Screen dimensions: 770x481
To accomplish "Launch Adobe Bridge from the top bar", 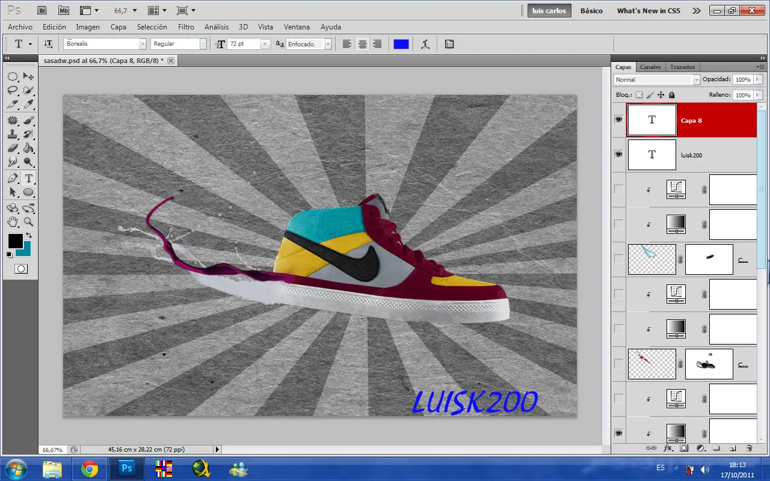I will click(43, 11).
